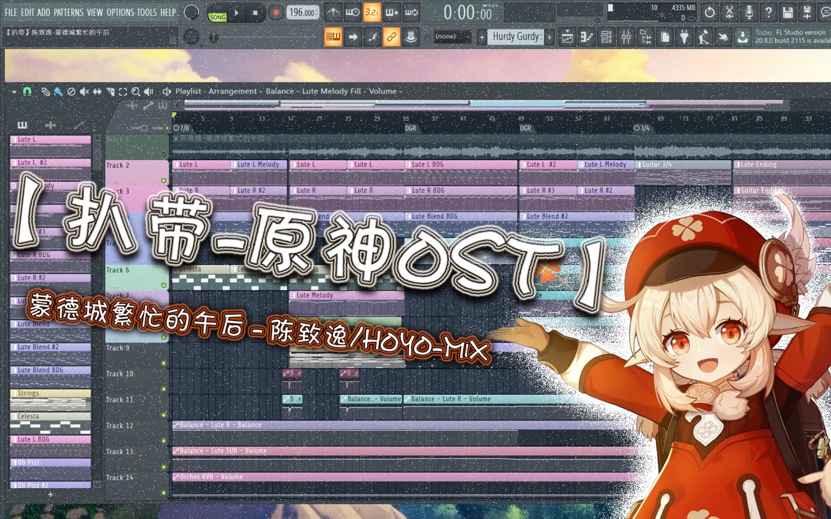Open the (none) generator dropdown

pyautogui.click(x=453, y=36)
